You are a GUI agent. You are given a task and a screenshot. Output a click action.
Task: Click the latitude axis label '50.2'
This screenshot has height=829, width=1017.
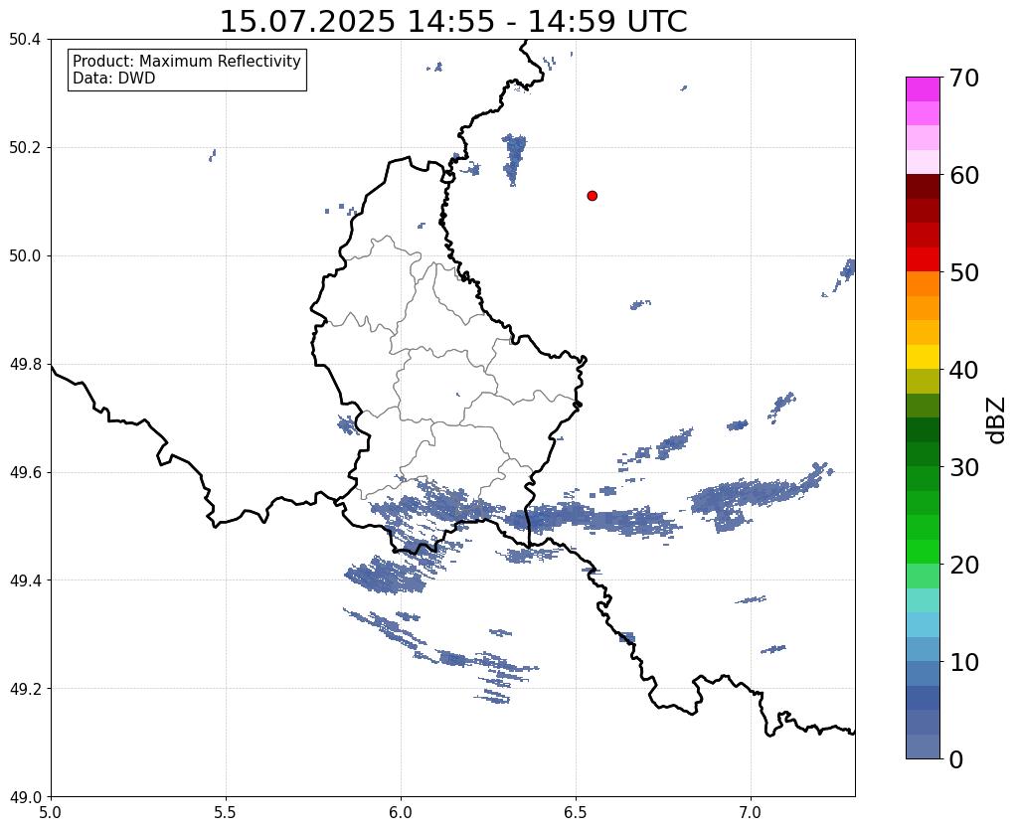(x=25, y=148)
